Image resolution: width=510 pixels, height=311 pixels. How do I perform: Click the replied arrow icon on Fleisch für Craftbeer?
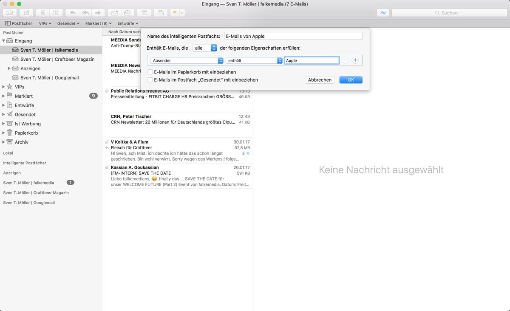[x=107, y=148]
